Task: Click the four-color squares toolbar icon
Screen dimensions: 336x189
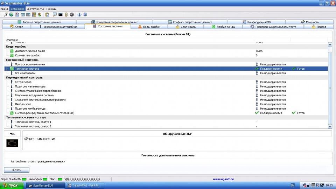Action: click(34, 15)
